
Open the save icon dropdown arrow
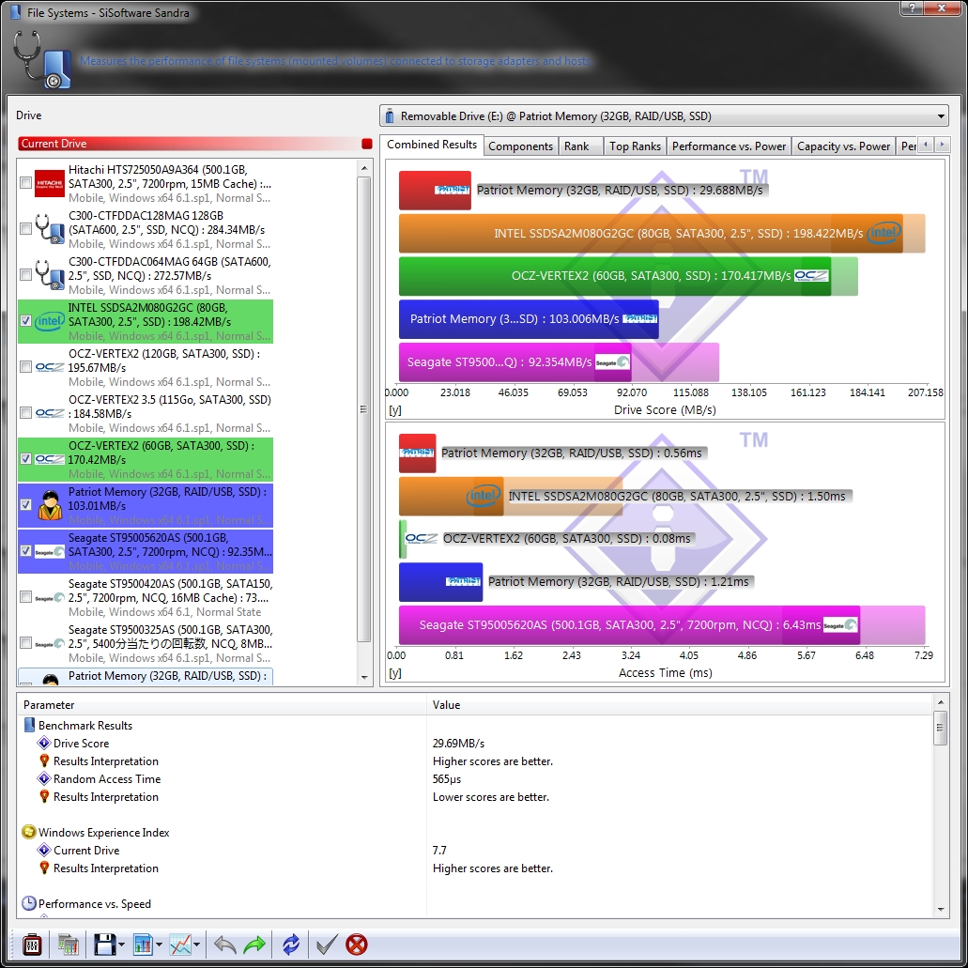(x=121, y=945)
